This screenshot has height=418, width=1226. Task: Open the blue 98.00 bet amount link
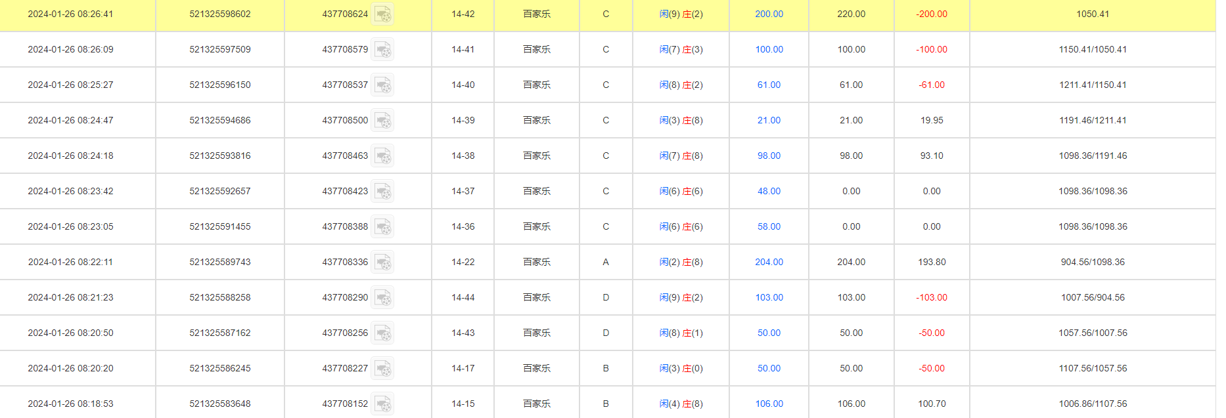[x=769, y=156]
